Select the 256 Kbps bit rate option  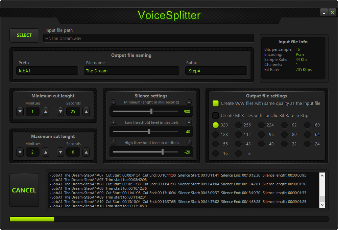[x=239, y=125]
